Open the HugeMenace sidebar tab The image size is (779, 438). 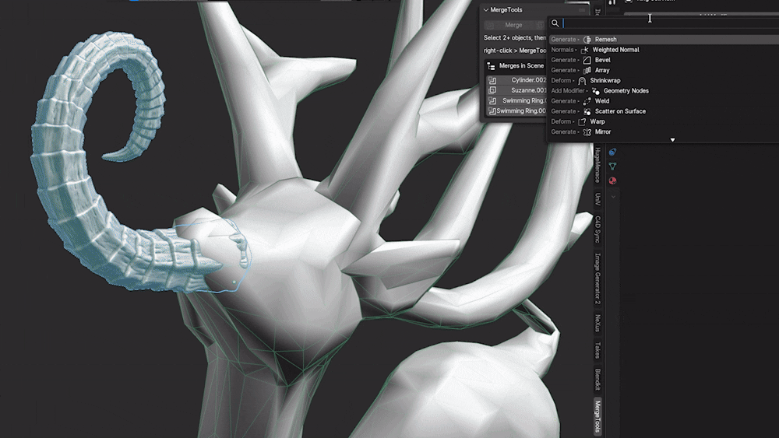(597, 165)
